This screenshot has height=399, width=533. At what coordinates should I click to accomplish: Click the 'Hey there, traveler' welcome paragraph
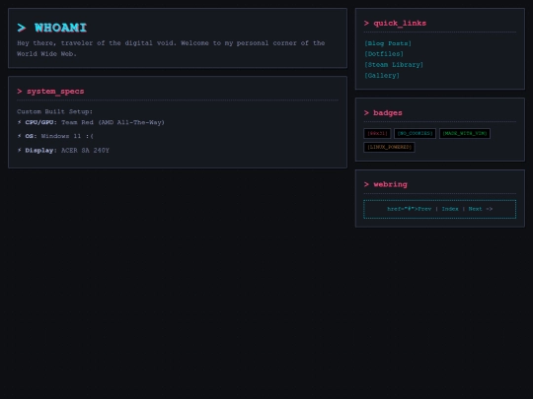click(171, 48)
